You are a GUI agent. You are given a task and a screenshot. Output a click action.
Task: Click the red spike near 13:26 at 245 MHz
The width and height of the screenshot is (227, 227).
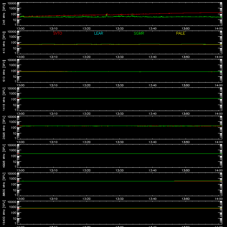(x=107, y=14)
